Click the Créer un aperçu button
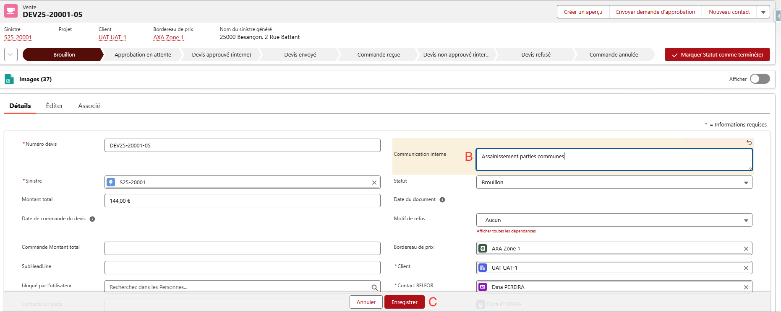Viewport: 781px width, 312px height. pos(583,12)
